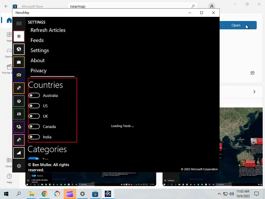Viewport: 265px width, 199px height.
Task: Toggle the Canada country switch
Action: (34, 126)
